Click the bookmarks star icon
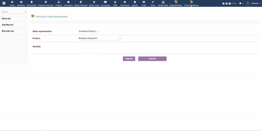 [x=240, y=3]
